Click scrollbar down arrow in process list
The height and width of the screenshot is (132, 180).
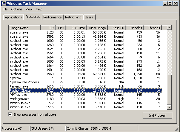point(169,107)
